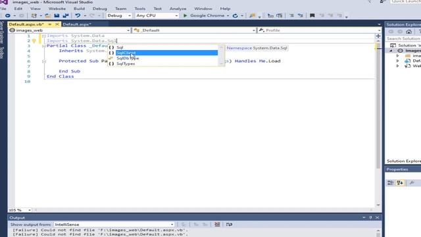
Task: Click the split editor plus icon
Action: pos(378,36)
